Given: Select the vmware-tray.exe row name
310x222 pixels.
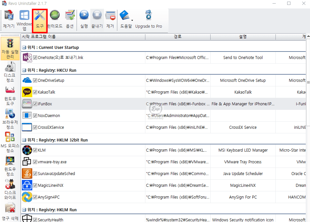Looking at the screenshot, I should pyautogui.click(x=52, y=162).
